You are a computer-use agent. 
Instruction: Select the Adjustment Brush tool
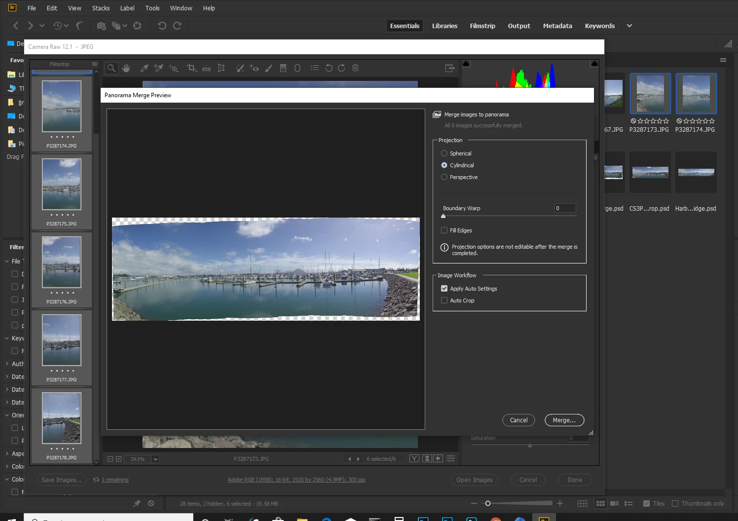[x=268, y=68]
